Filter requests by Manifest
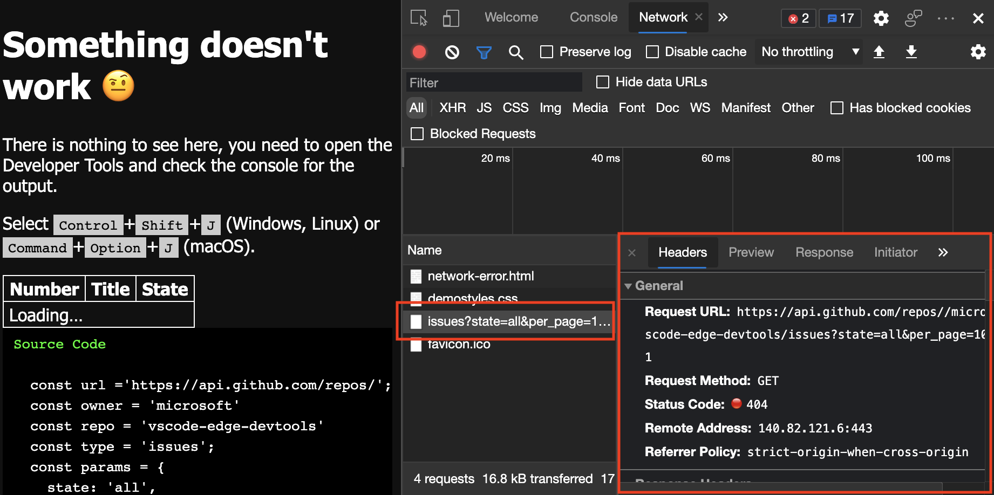Screen dimensions: 994x495 pos(746,108)
